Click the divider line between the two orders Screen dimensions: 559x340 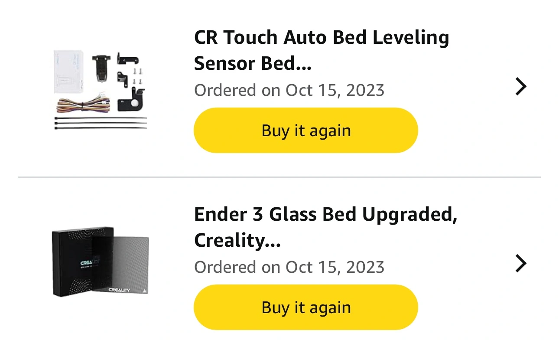pyautogui.click(x=279, y=177)
